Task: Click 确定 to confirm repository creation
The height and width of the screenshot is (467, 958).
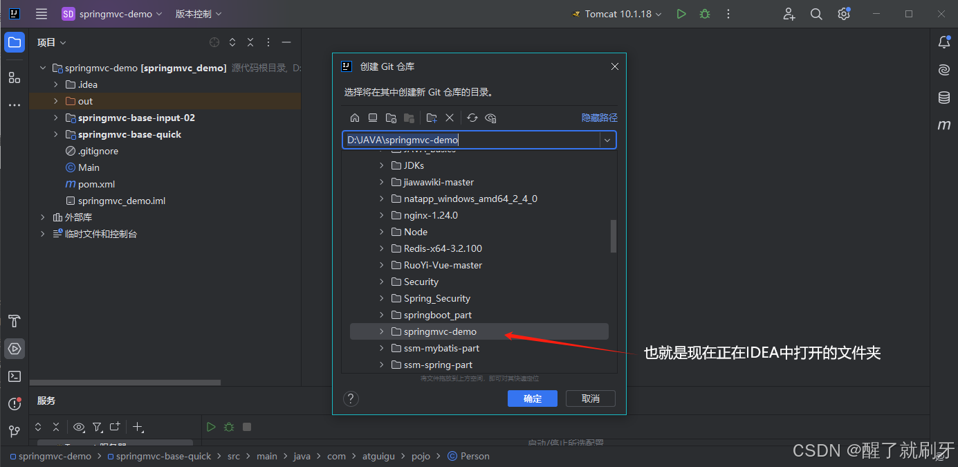Action: pyautogui.click(x=533, y=399)
